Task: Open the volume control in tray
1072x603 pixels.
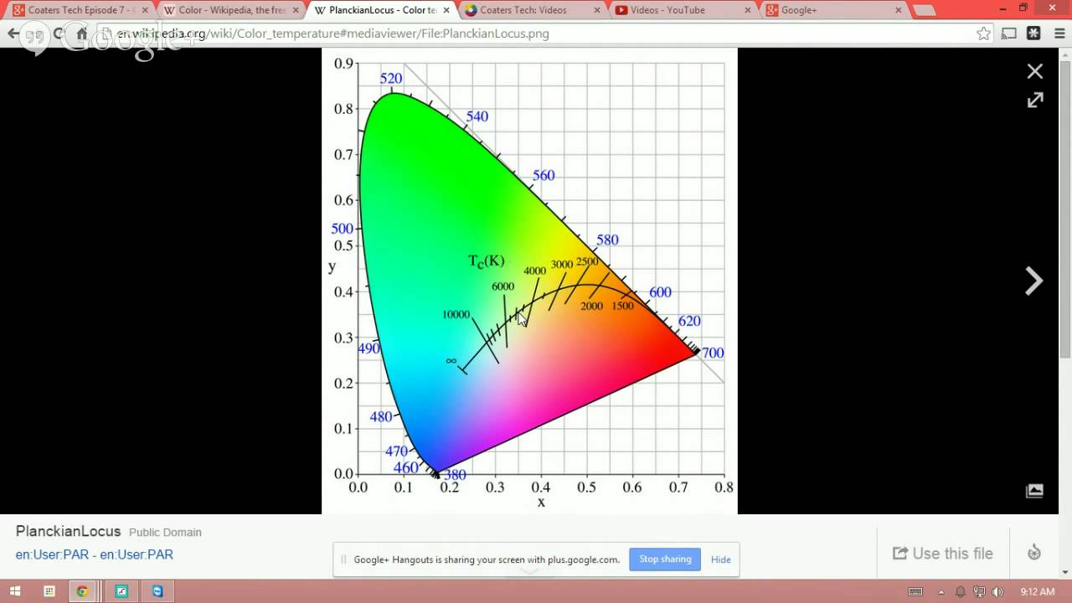Action: click(997, 592)
